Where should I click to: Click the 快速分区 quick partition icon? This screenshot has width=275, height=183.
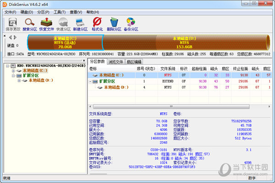click(x=63, y=24)
